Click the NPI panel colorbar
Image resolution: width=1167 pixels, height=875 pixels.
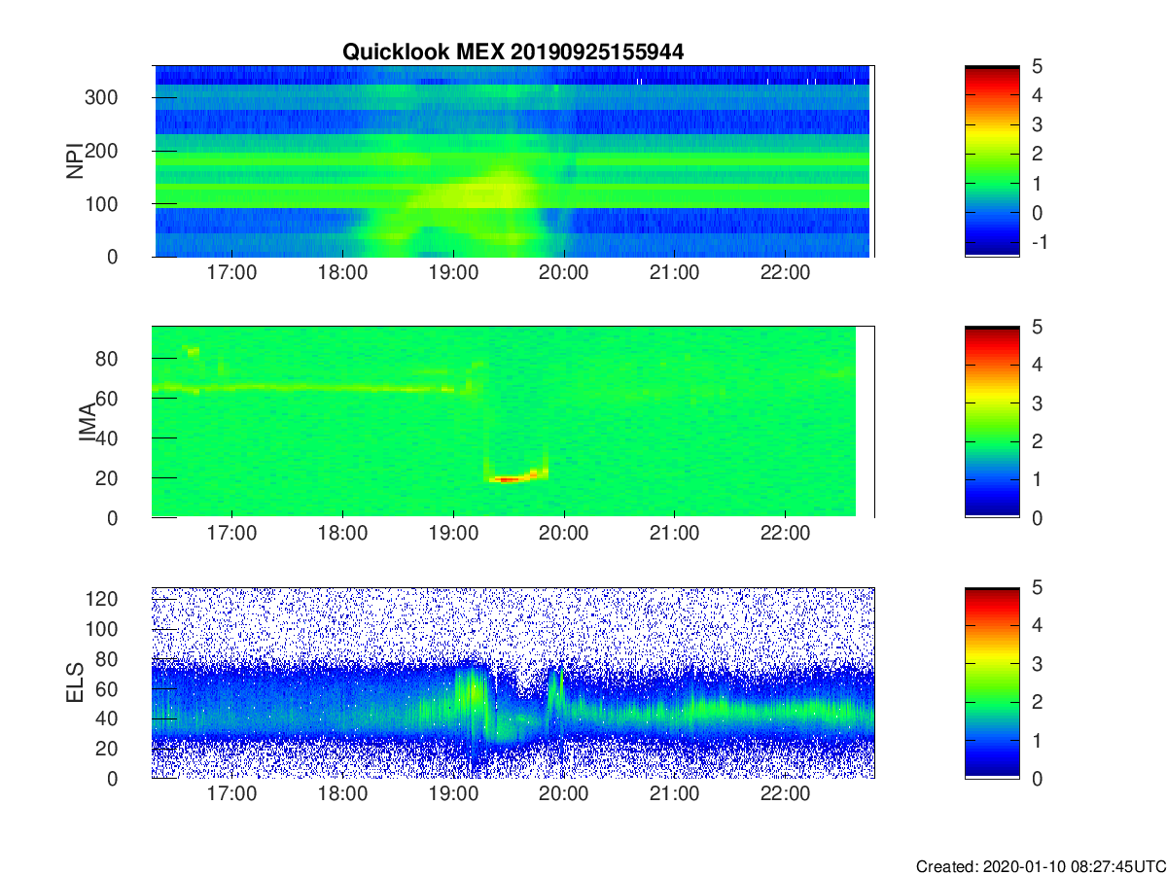(x=992, y=161)
